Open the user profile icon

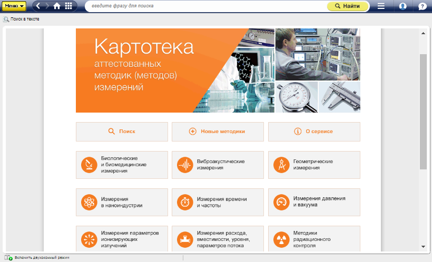pos(402,6)
